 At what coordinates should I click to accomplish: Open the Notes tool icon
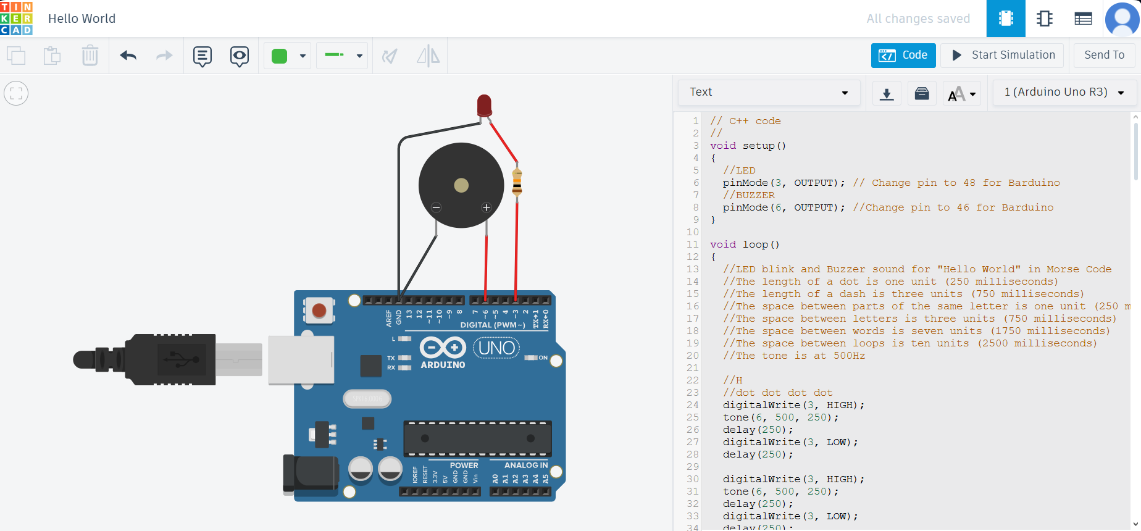203,56
